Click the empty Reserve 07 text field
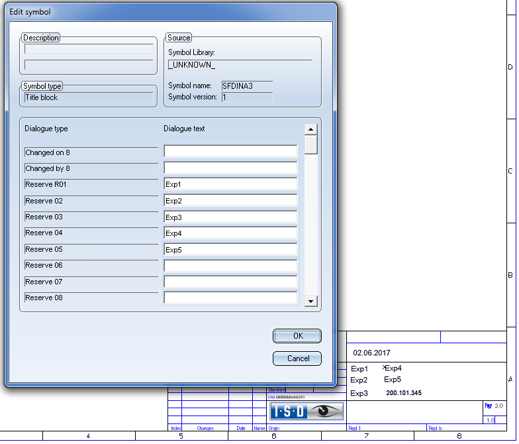The width and height of the screenshot is (519, 444). (230, 282)
